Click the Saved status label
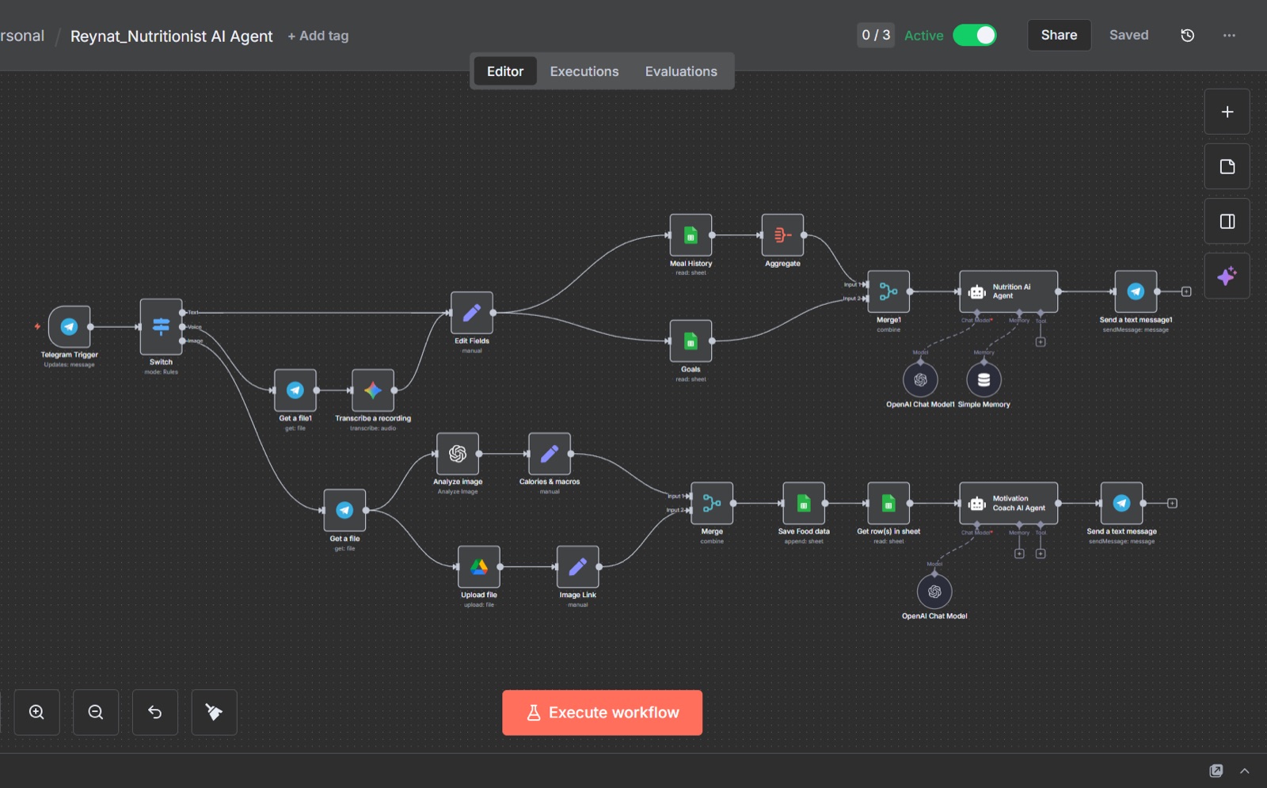This screenshot has width=1267, height=788. pos(1128,35)
